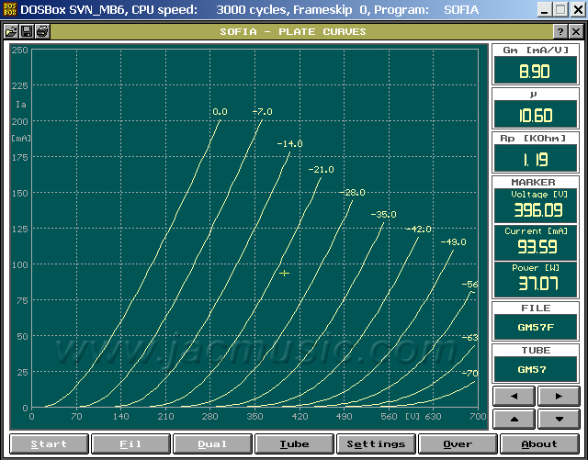Move marker left with left arrow button
This screenshot has width=588, height=460.
pos(514,397)
